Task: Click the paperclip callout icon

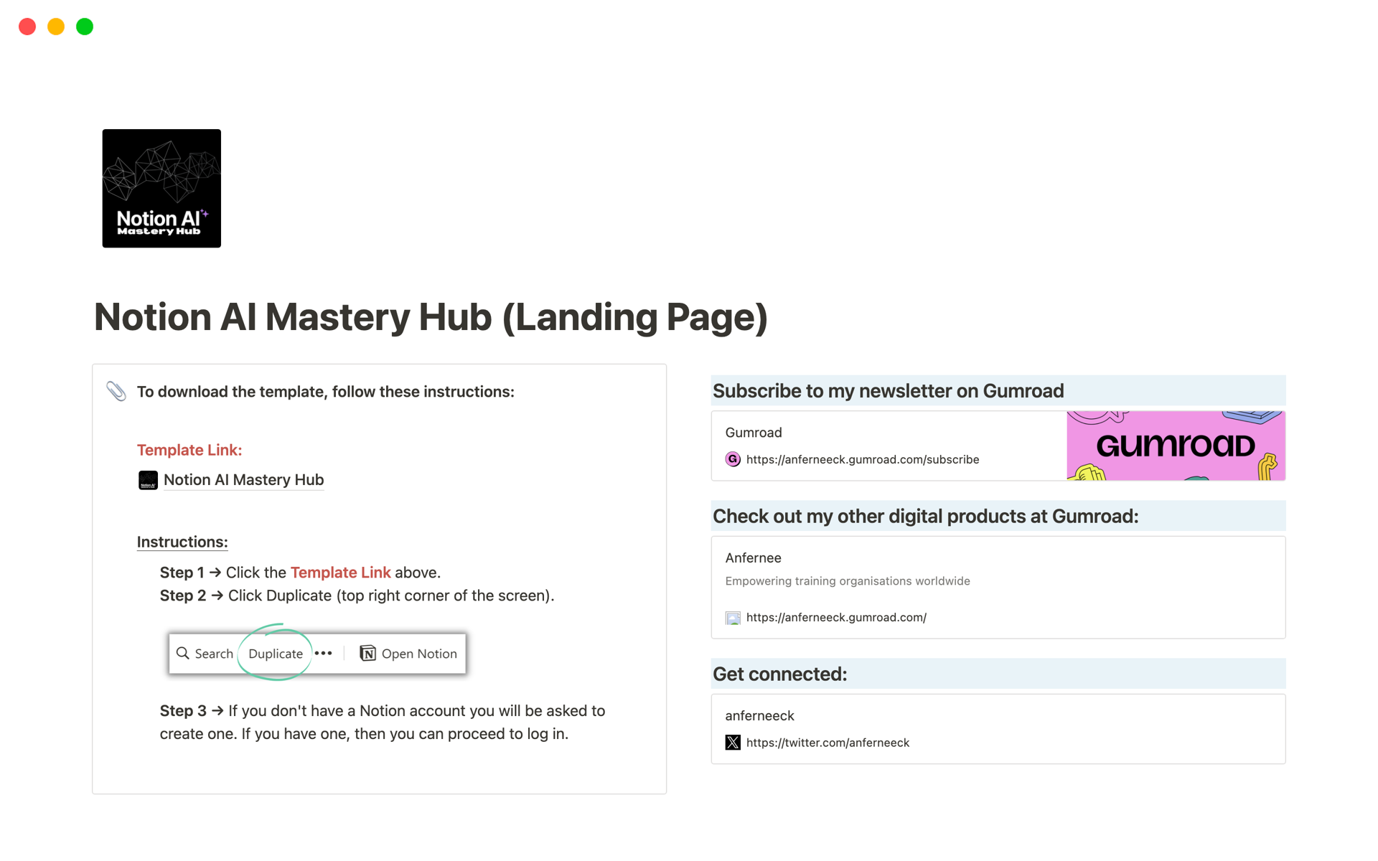Action: tap(116, 391)
